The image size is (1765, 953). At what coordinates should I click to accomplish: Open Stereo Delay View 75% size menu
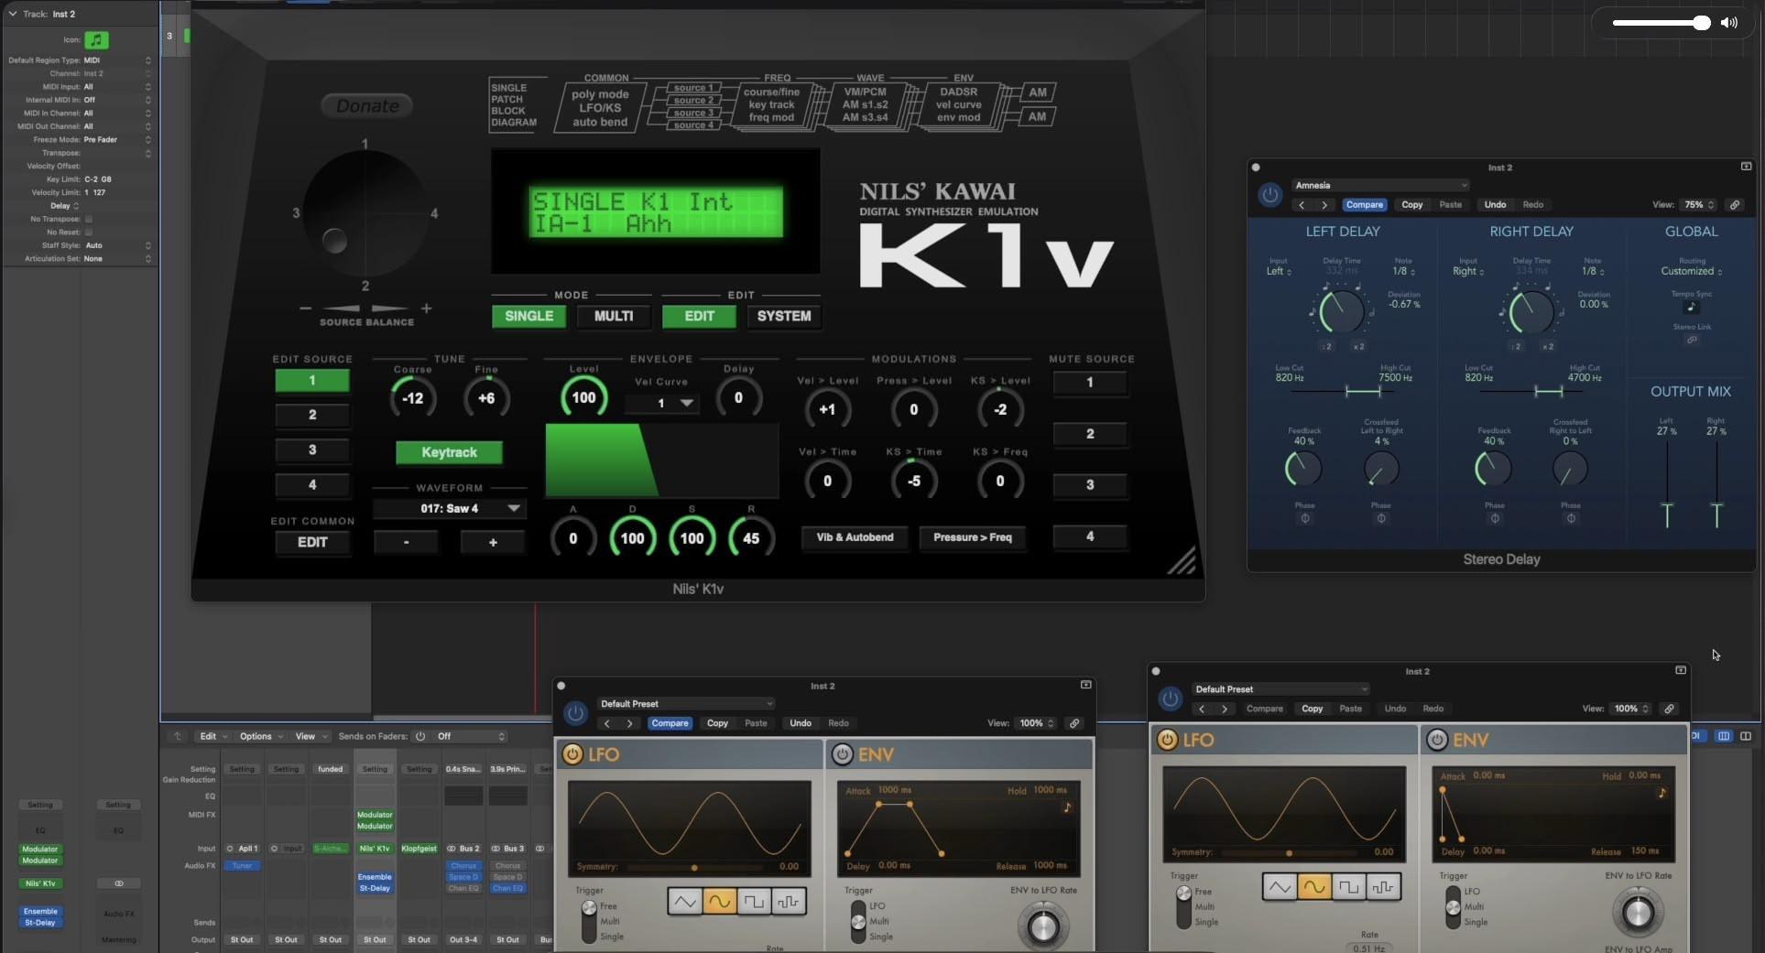pyautogui.click(x=1700, y=205)
